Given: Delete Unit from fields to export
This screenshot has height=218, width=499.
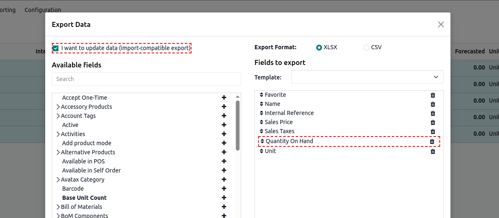Looking at the screenshot, I should tap(433, 151).
